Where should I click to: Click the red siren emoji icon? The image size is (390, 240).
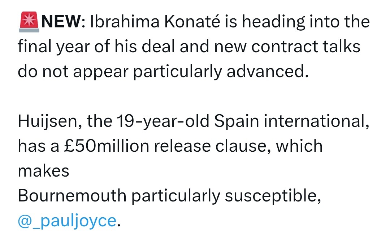[x=29, y=22]
